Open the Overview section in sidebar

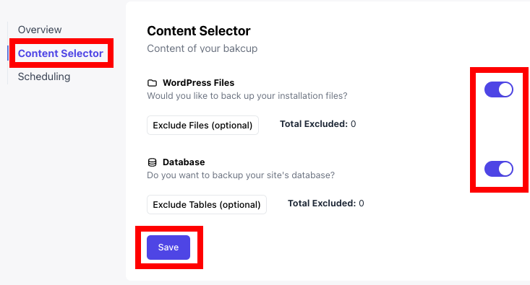pyautogui.click(x=40, y=30)
